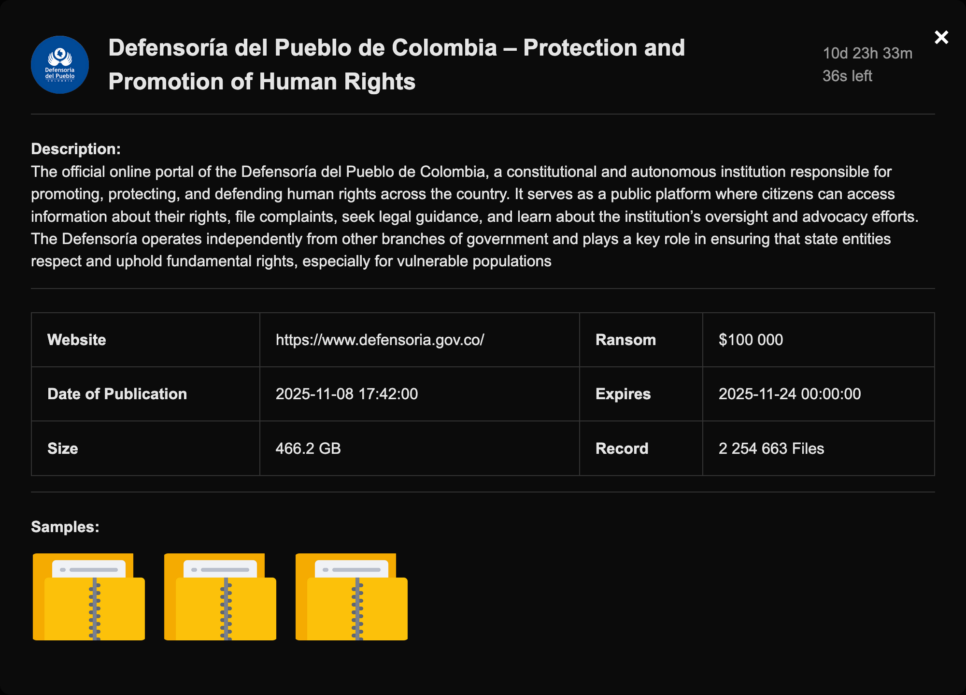Open the first sample folder archive

89,597
